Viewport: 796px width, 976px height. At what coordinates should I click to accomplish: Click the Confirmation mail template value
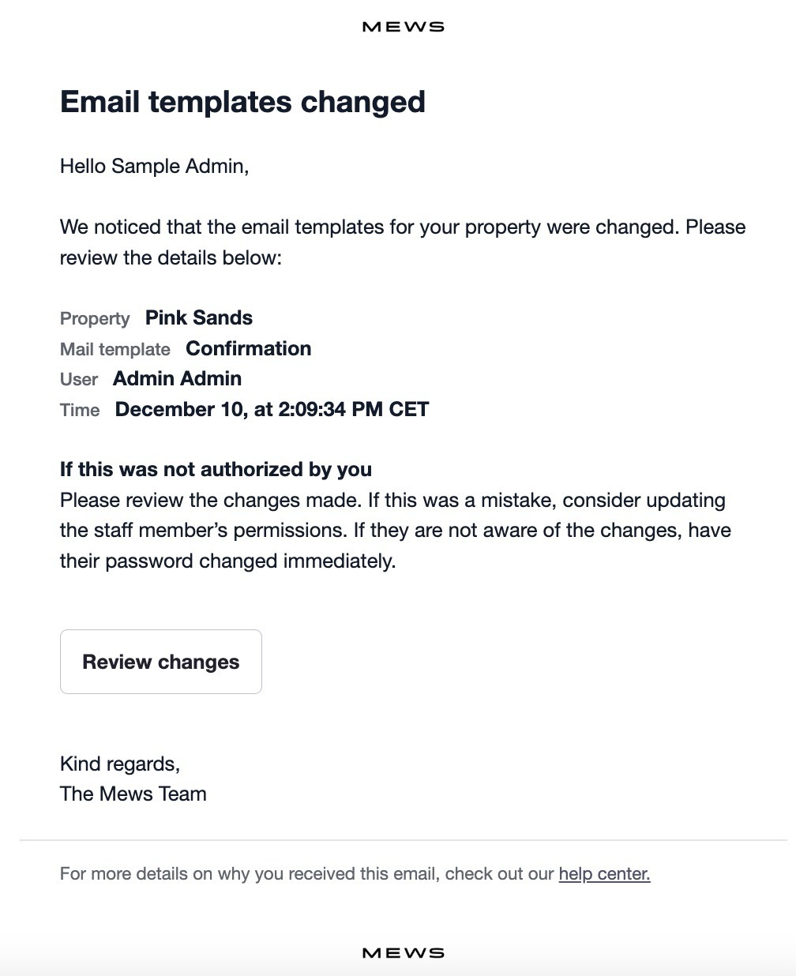pyautogui.click(x=248, y=349)
